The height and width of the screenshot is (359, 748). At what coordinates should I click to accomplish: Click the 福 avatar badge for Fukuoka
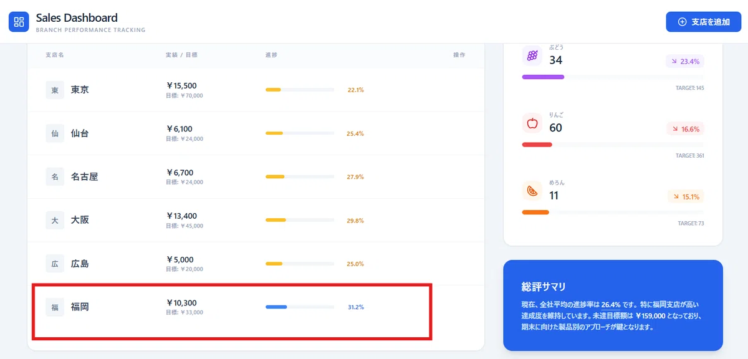pos(55,307)
